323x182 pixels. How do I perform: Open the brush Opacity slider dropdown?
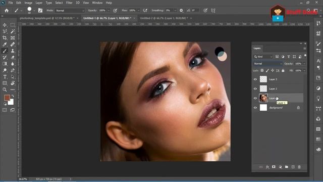tap(109, 11)
